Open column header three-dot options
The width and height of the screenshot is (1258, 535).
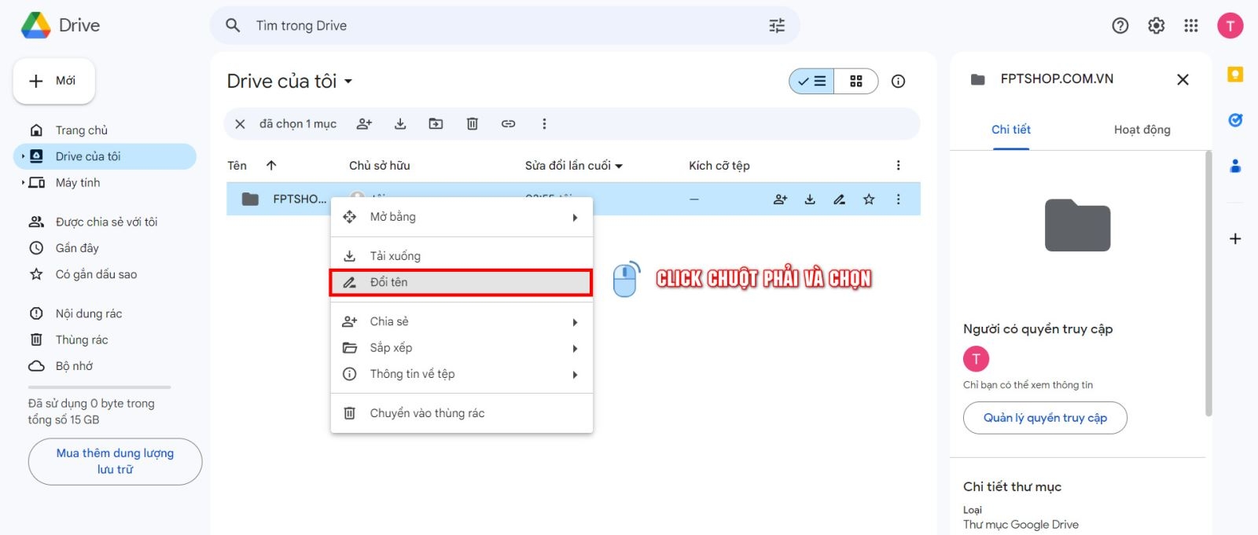click(898, 165)
